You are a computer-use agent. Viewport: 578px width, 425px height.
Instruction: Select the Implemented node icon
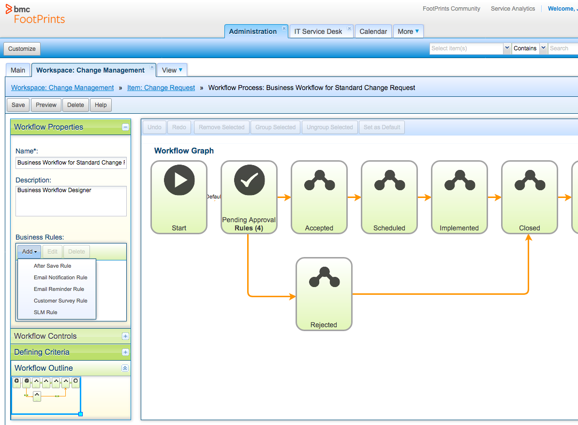(x=459, y=180)
